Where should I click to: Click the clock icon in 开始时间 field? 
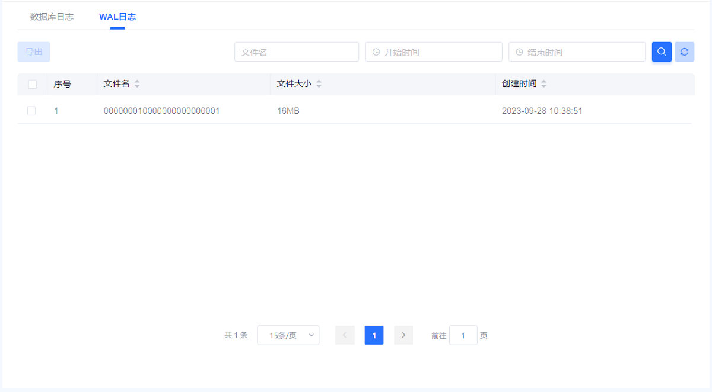click(376, 52)
